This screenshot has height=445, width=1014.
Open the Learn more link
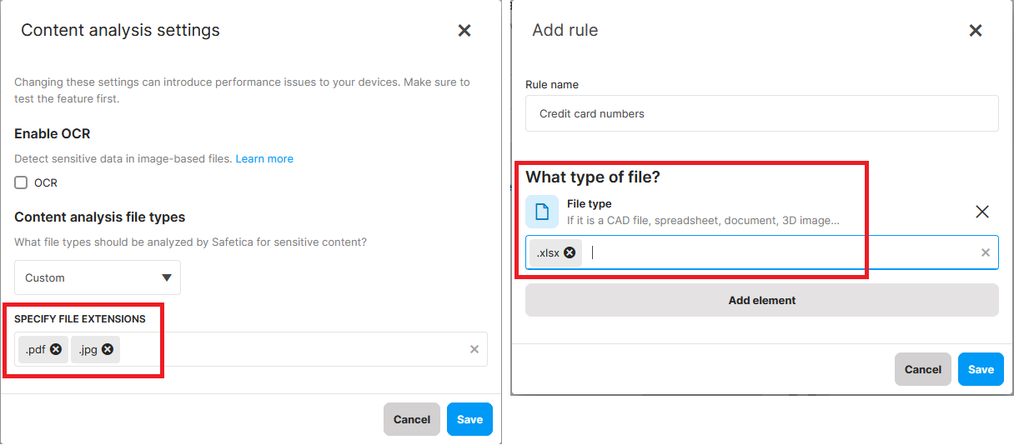tap(264, 158)
